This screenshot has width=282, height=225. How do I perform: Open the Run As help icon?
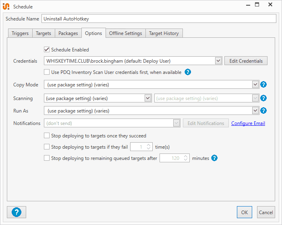263,110
